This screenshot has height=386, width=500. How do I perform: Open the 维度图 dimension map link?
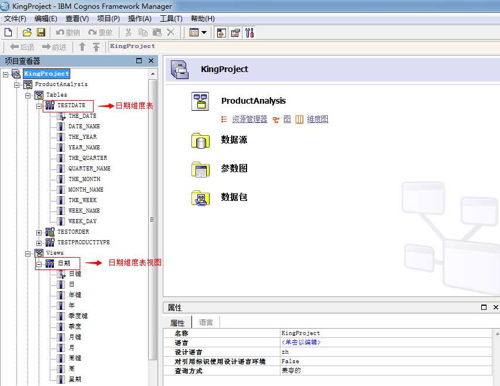pyautogui.click(x=317, y=119)
